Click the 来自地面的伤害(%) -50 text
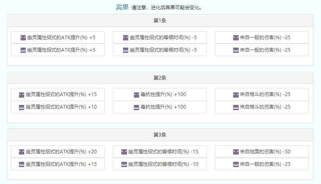Screen dimensions: 321x184 pyautogui.click(x=265, y=152)
